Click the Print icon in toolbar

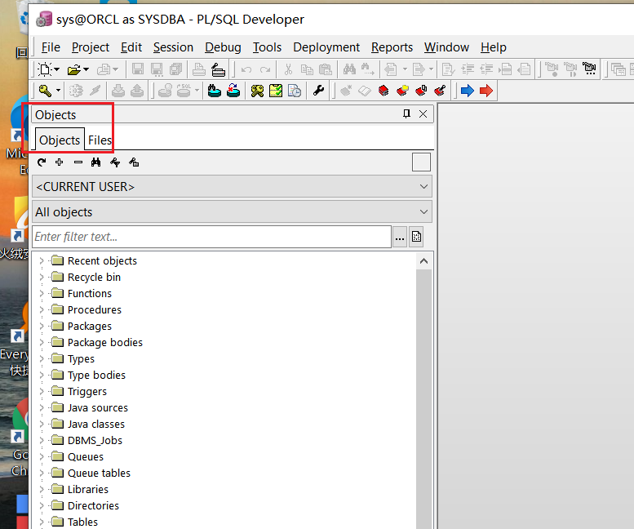coord(198,69)
